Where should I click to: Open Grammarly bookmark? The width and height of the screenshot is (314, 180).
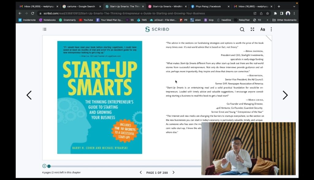click(67, 20)
